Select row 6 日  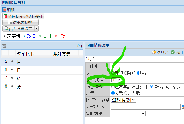click(42, 70)
